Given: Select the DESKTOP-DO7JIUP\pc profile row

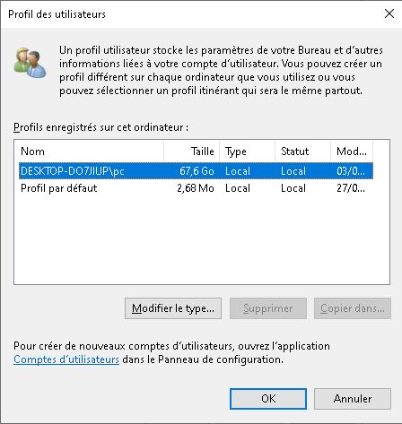Looking at the screenshot, I should (196, 171).
